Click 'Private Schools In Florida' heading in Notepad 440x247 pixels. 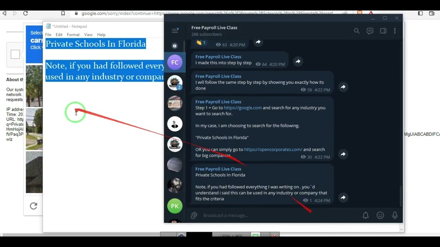click(96, 44)
